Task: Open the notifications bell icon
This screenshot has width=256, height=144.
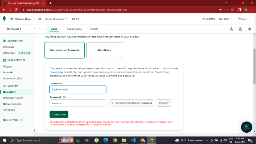Action: point(250,29)
